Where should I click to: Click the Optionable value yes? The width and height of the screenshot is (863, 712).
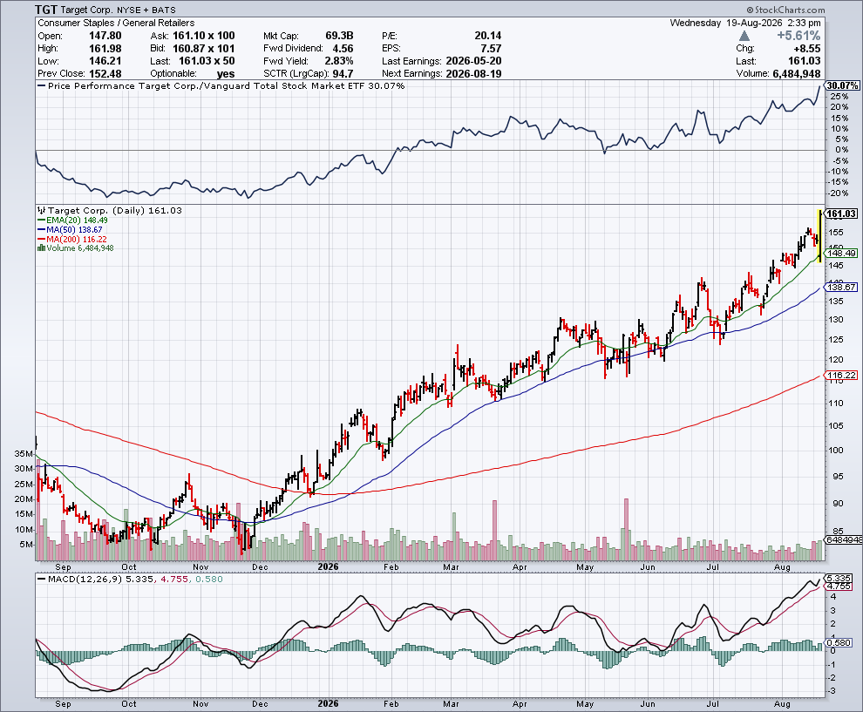point(226,74)
